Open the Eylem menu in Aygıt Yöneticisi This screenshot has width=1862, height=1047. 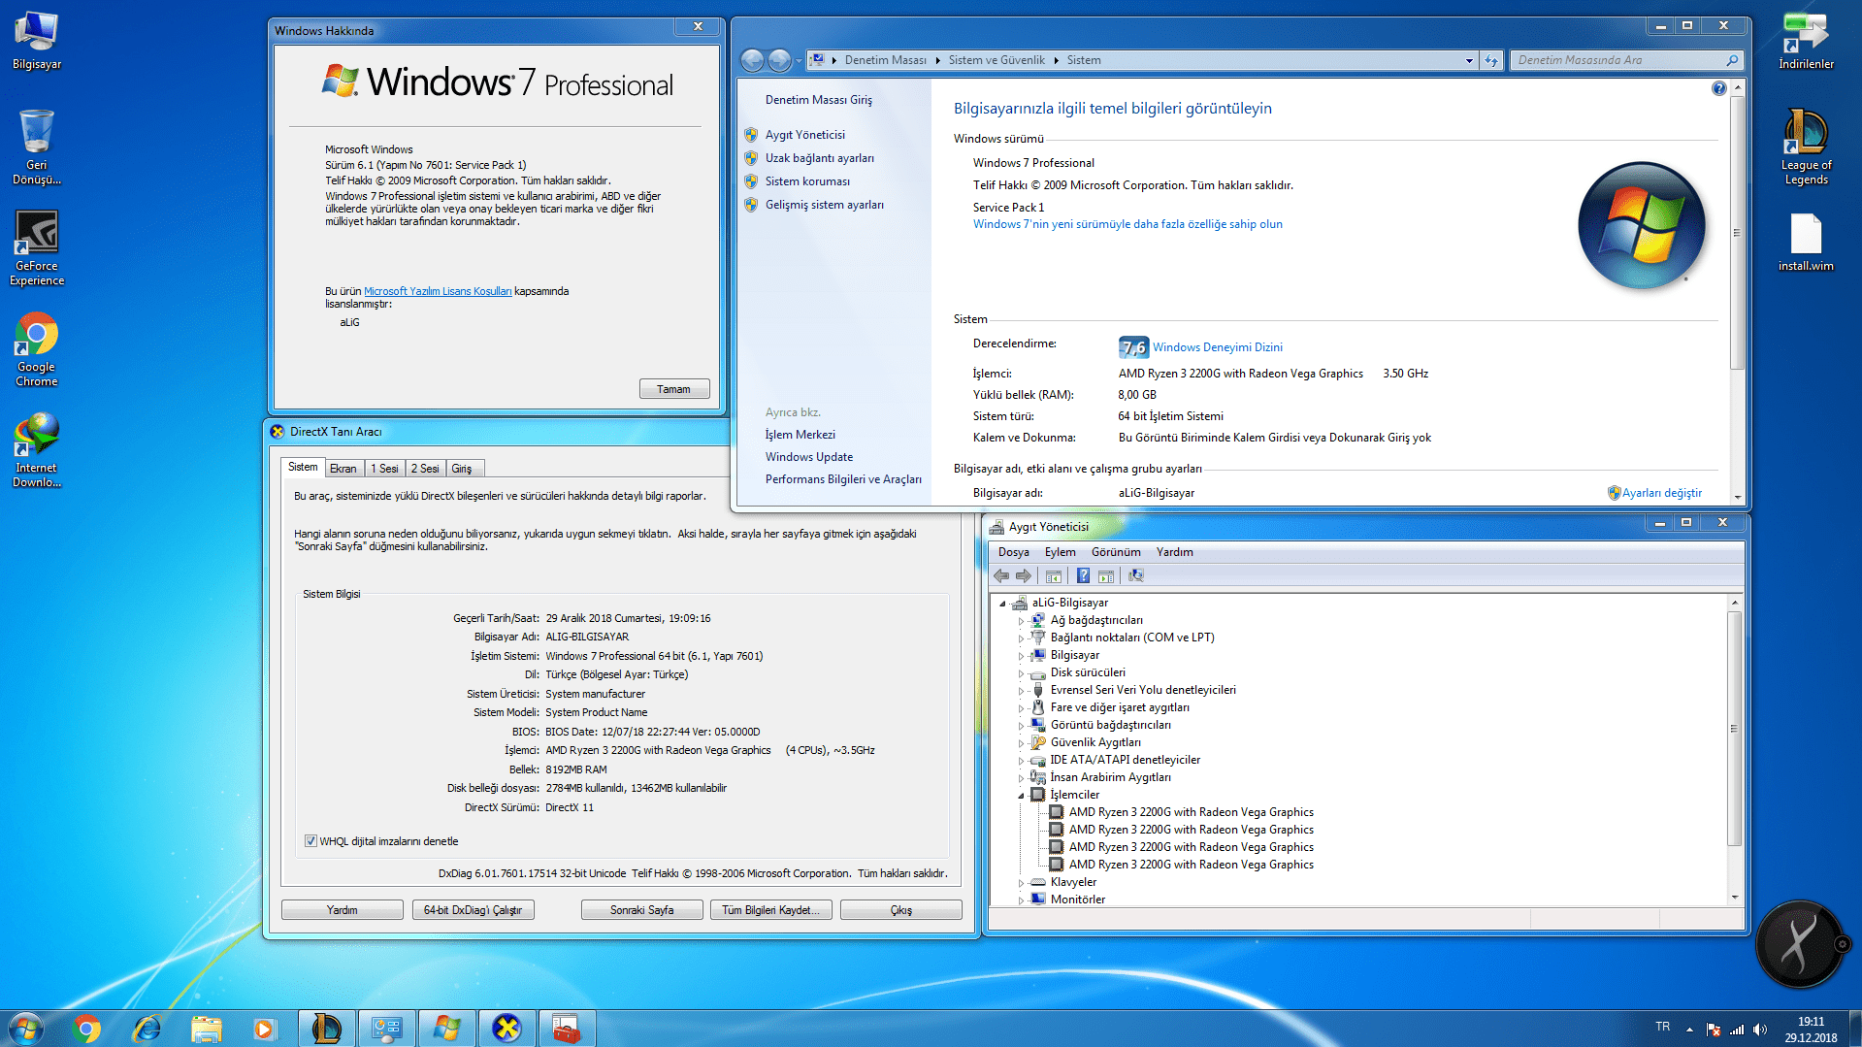[x=1061, y=552]
